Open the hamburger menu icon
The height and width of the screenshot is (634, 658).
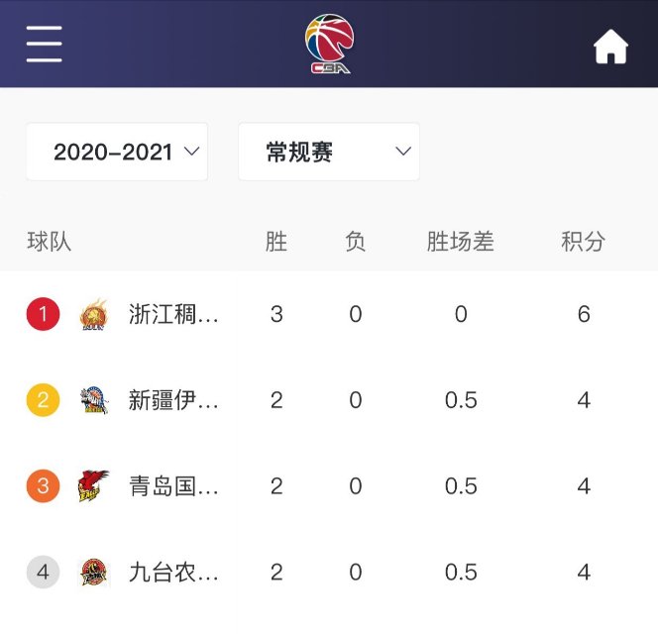coord(44,44)
